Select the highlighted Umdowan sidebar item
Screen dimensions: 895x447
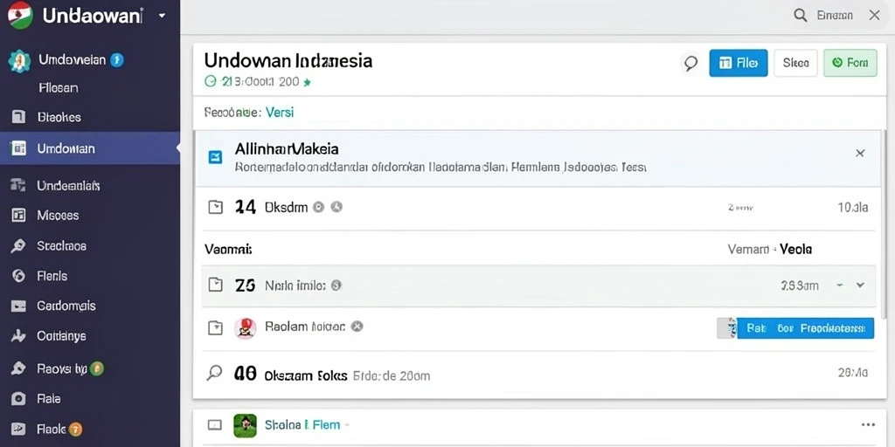[90, 148]
